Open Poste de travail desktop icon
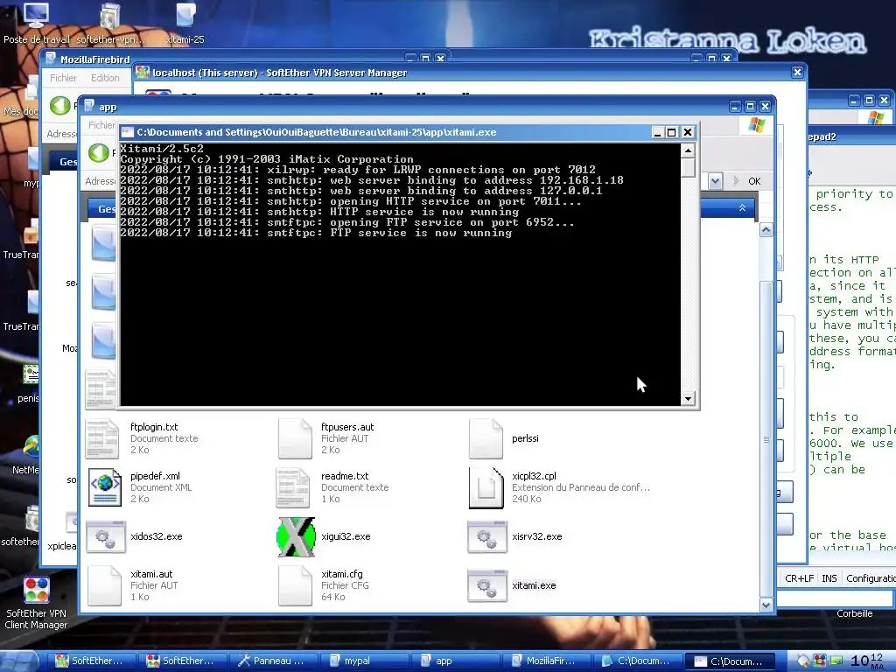 pyautogui.click(x=36, y=23)
